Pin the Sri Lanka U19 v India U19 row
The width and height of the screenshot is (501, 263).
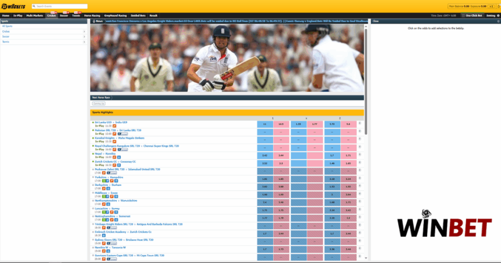pyautogui.click(x=360, y=123)
